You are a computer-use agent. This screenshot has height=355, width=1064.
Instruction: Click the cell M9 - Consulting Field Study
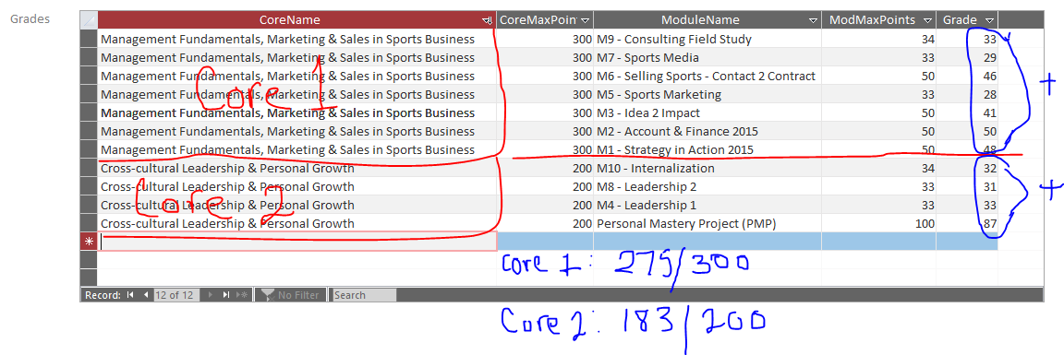coord(707,40)
